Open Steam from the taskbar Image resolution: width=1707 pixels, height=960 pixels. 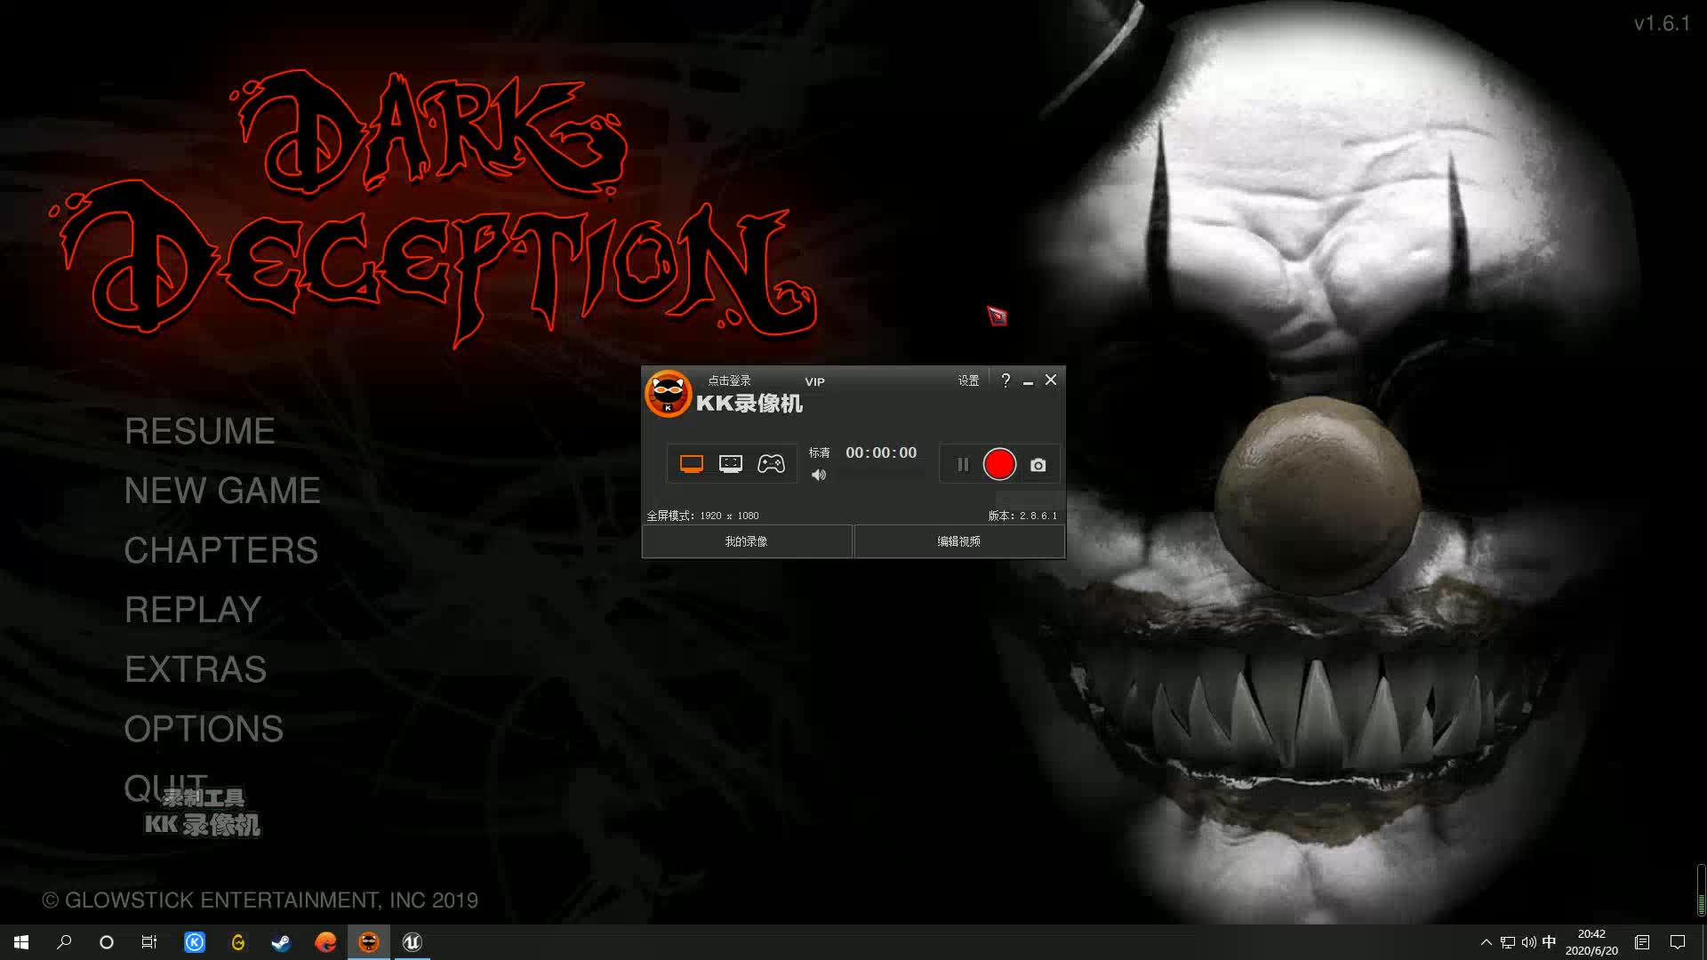(x=281, y=942)
